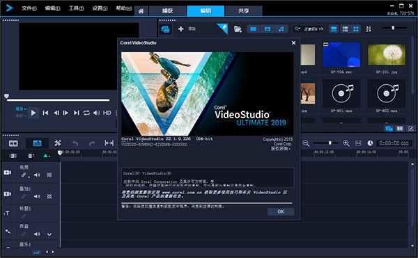418x258 pixels.
Task: Play the preview
Action: [x=33, y=113]
